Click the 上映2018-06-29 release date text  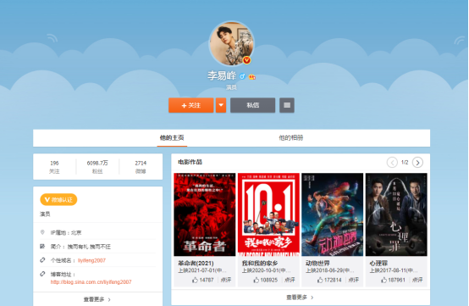tap(329, 270)
